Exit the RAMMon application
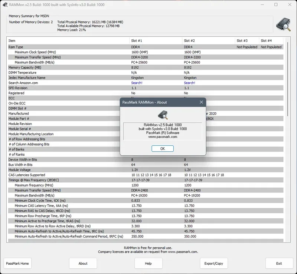This screenshot has width=297, height=274. [279, 263]
